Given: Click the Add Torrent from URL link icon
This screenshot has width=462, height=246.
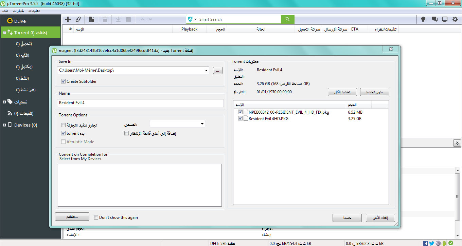Looking at the screenshot, I should pos(78,19).
